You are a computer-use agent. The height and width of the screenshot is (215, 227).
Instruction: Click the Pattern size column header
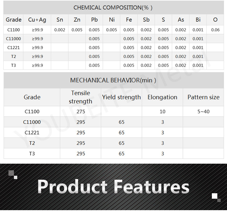click(x=203, y=97)
